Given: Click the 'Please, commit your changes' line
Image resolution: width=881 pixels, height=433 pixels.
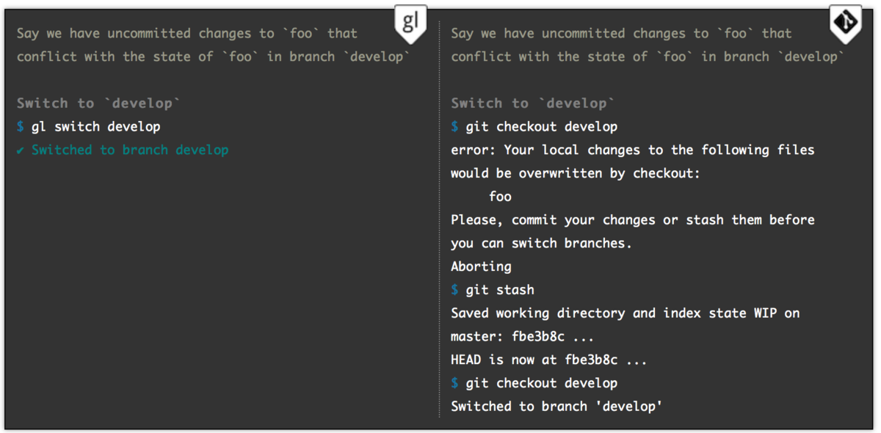Looking at the screenshot, I should pos(632,220).
